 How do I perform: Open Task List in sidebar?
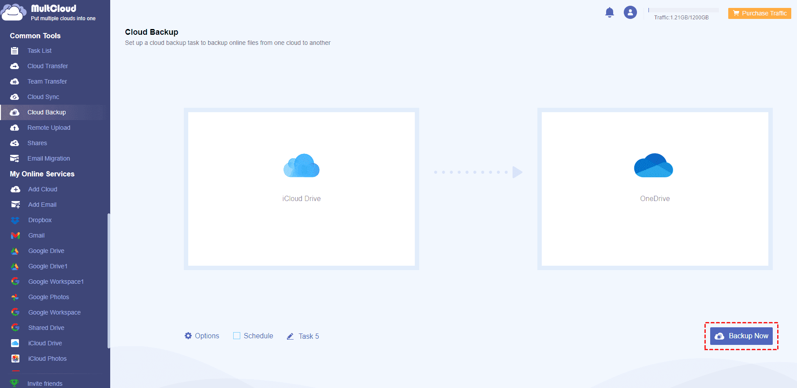coord(40,51)
